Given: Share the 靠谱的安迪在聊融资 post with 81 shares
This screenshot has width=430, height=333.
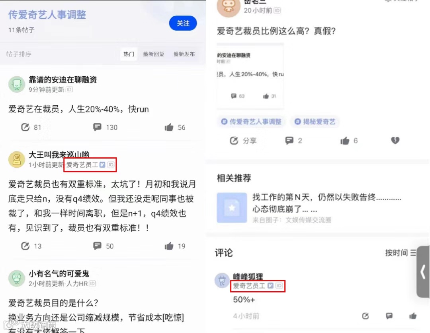Looking at the screenshot, I should click(25, 127).
